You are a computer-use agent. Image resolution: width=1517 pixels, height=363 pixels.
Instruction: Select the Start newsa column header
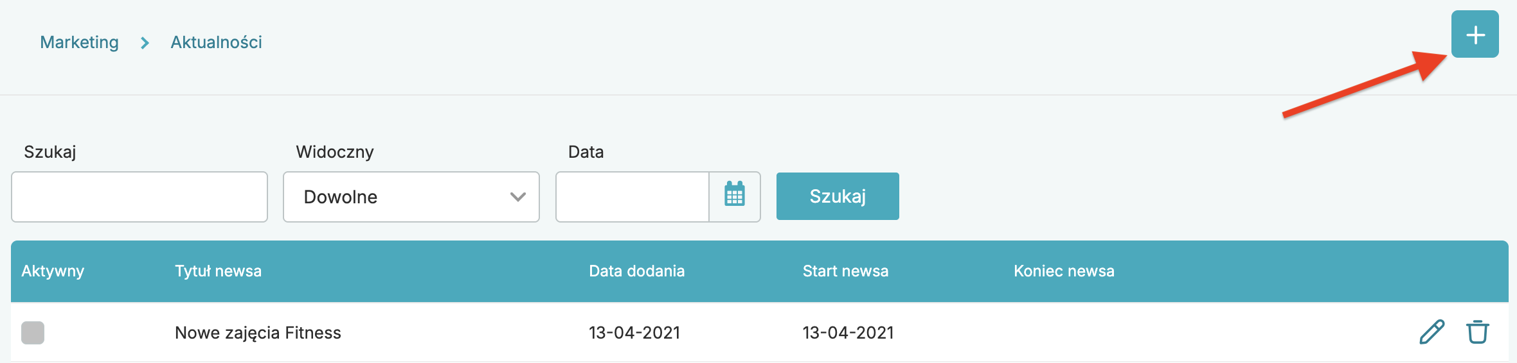tap(845, 271)
